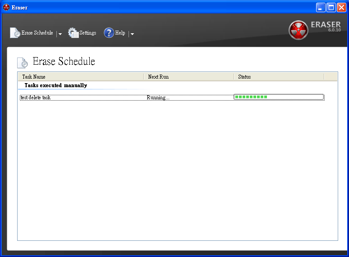Open the Erase Schedule toolbar label
Screen dimensions: 349x257
pos(37,33)
